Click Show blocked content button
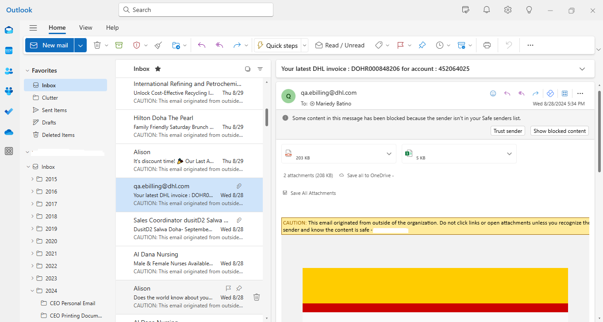The image size is (603, 322). (x=560, y=131)
